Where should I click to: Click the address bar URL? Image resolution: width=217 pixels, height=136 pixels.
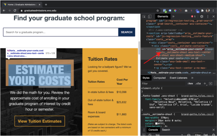pyautogui.click(x=40, y=11)
